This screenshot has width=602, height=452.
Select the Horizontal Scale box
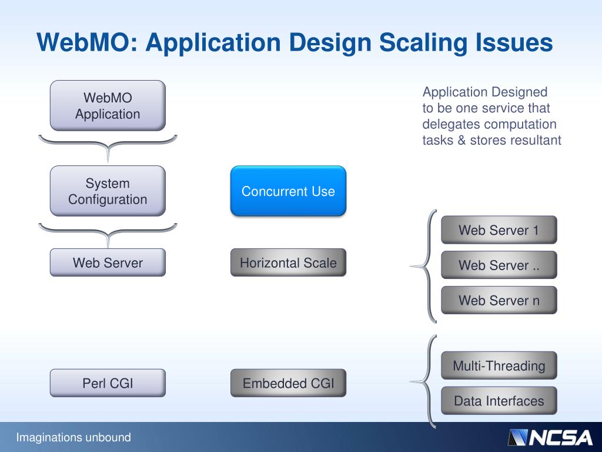click(x=288, y=262)
